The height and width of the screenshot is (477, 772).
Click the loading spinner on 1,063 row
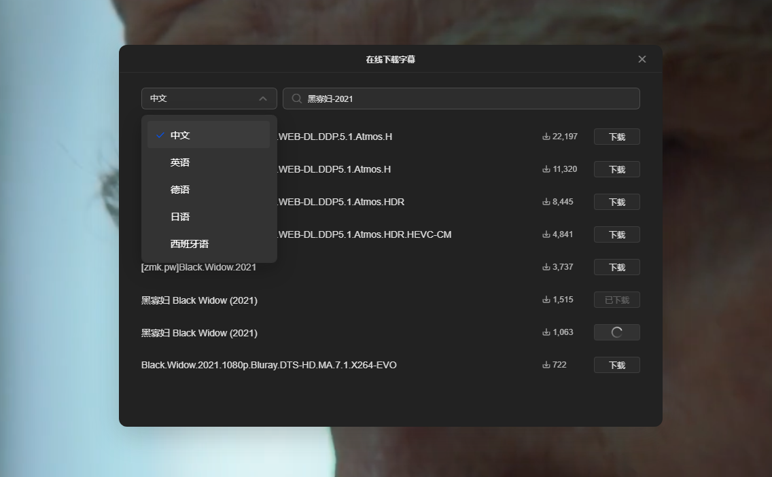point(616,332)
